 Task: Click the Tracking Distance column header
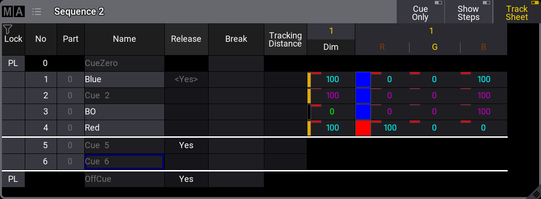pos(285,39)
